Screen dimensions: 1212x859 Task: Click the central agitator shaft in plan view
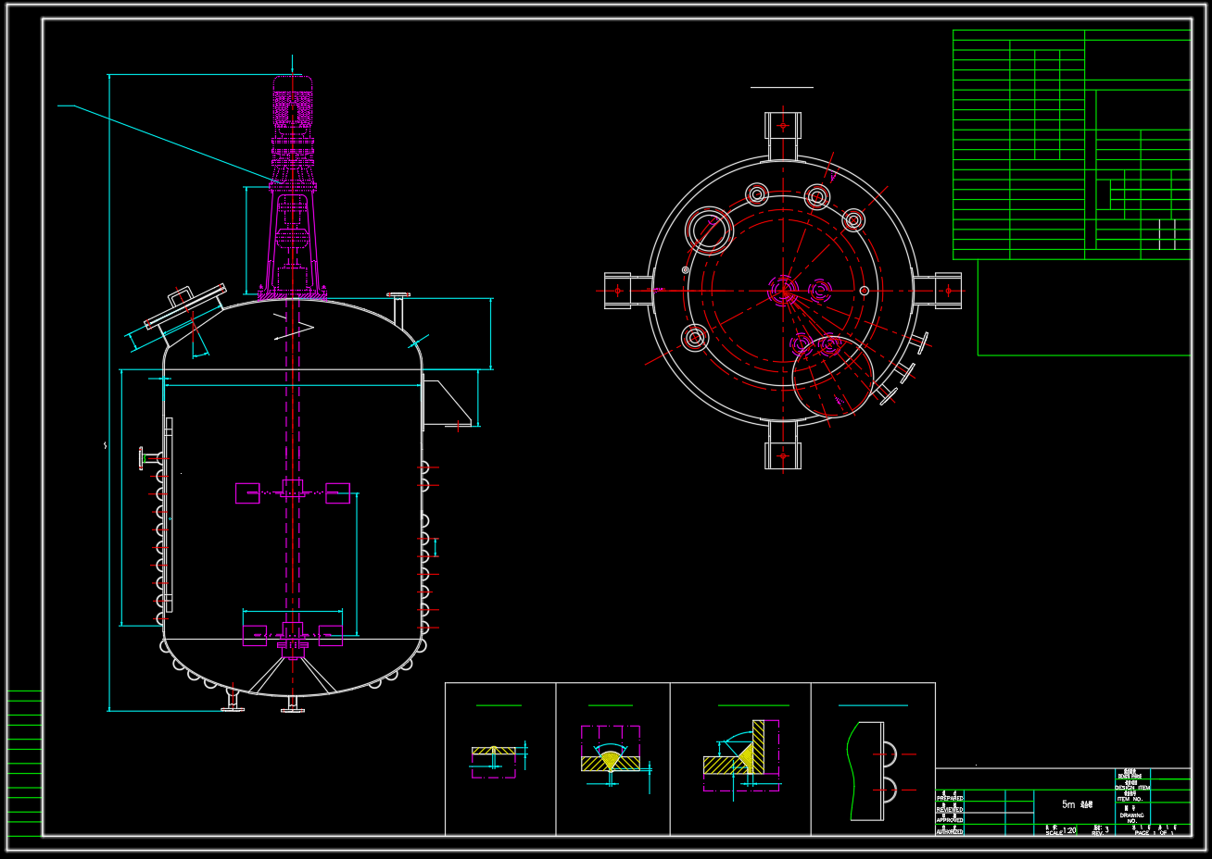click(784, 291)
